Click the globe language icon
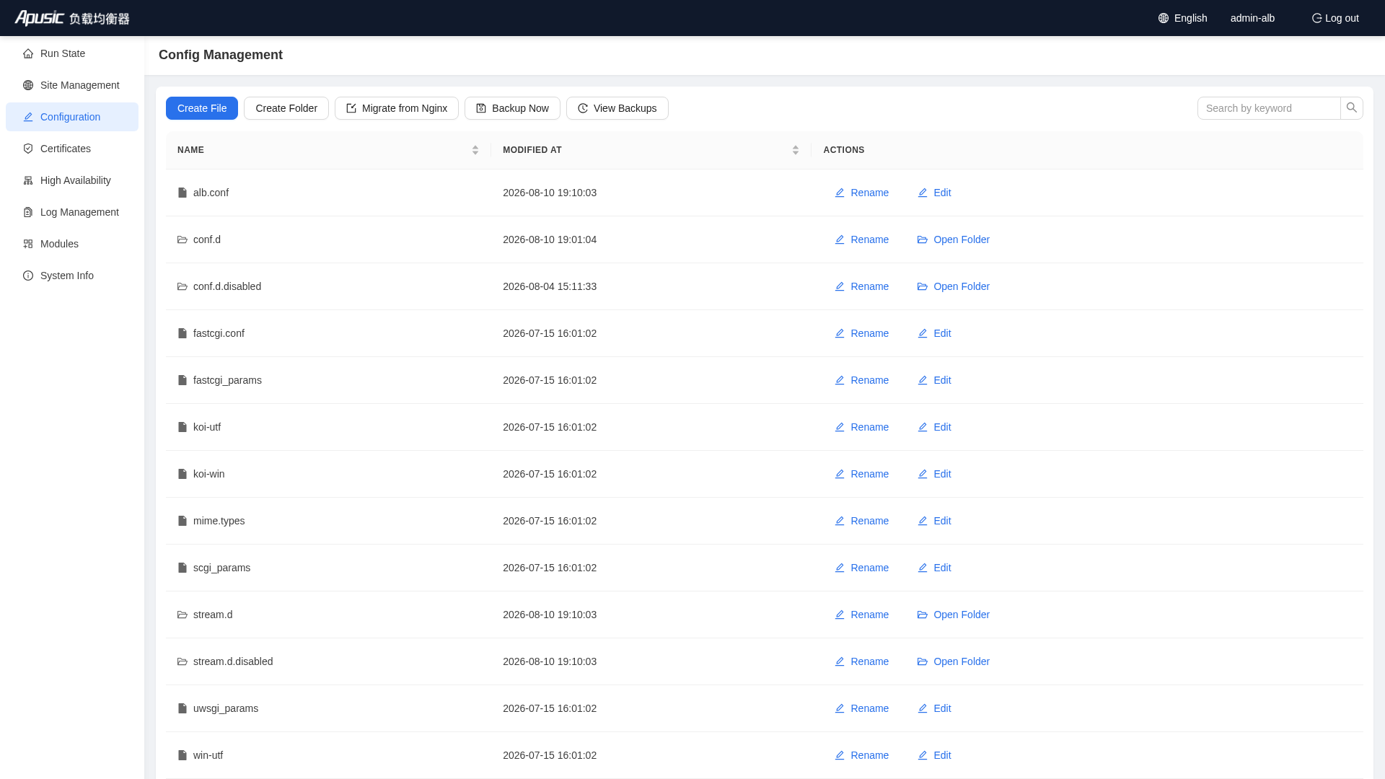1385x779 pixels. [1164, 18]
